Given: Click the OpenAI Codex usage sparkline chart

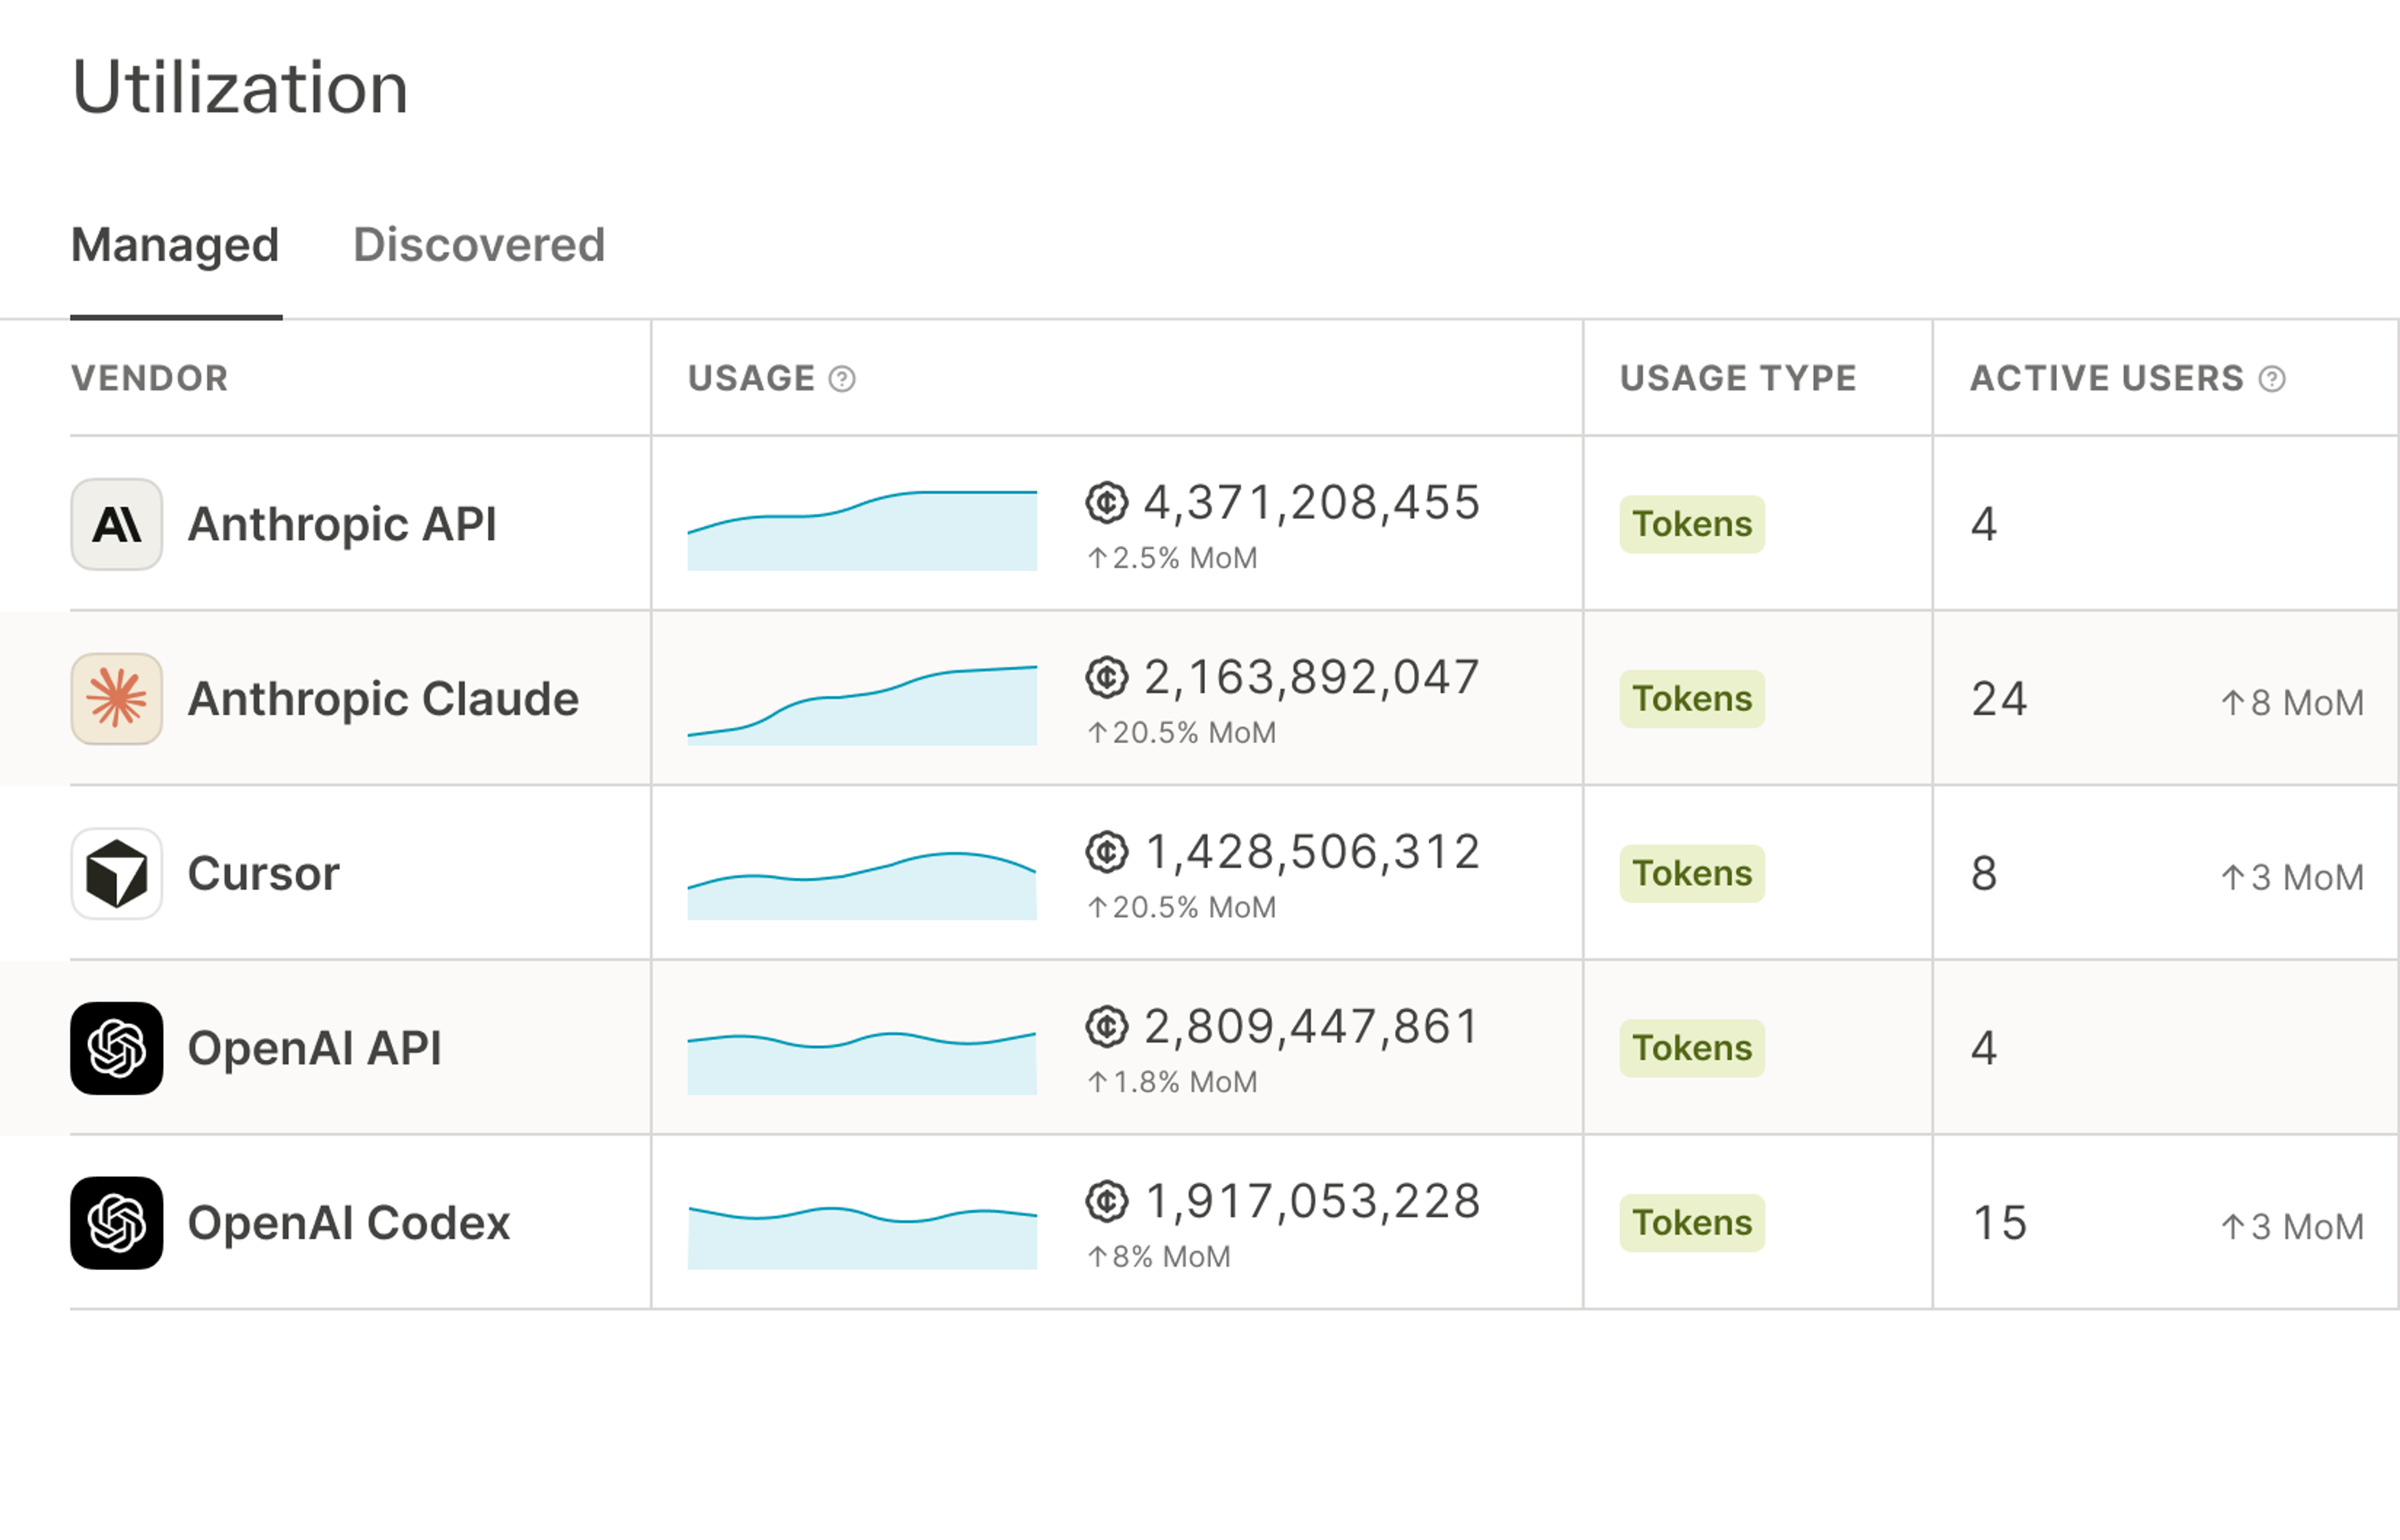Looking at the screenshot, I should pos(862,1238).
